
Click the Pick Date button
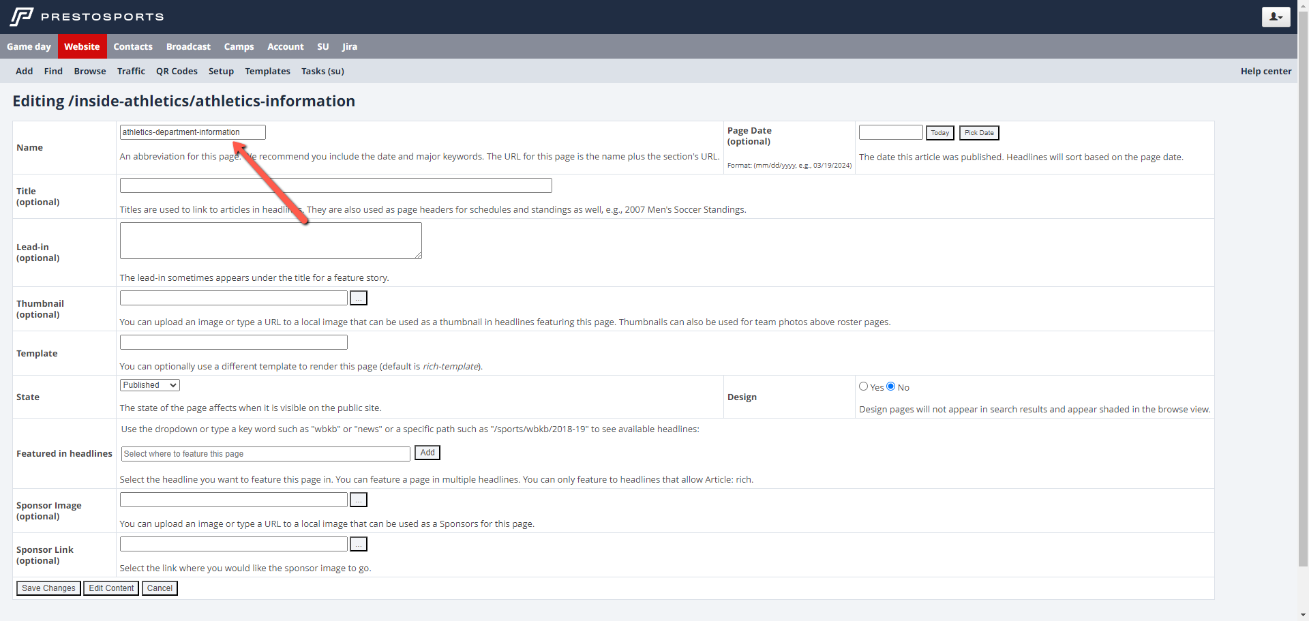[x=979, y=133]
